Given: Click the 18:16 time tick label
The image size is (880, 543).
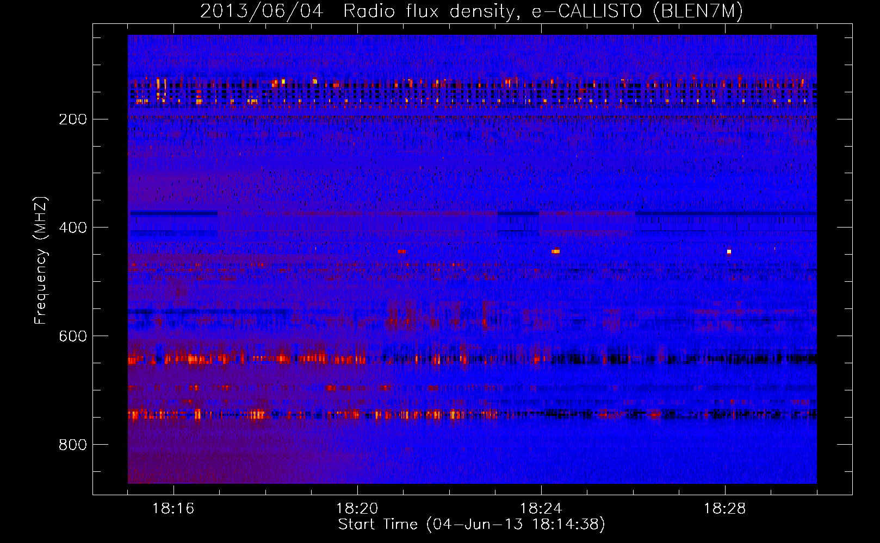Looking at the screenshot, I should coord(173,509).
